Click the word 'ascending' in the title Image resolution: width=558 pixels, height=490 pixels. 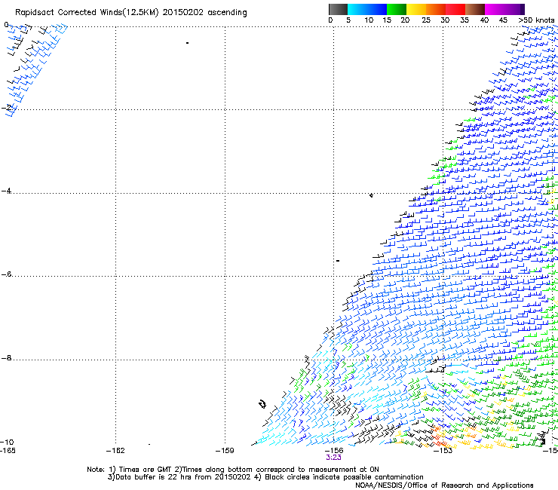click(227, 13)
